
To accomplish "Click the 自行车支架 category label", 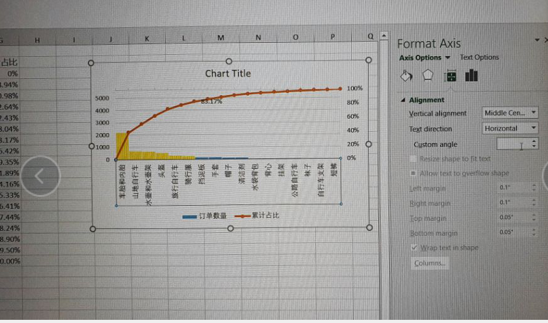I will coord(321,179).
